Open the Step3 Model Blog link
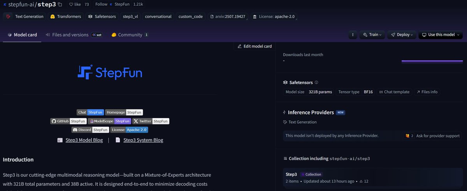 click(84, 140)
